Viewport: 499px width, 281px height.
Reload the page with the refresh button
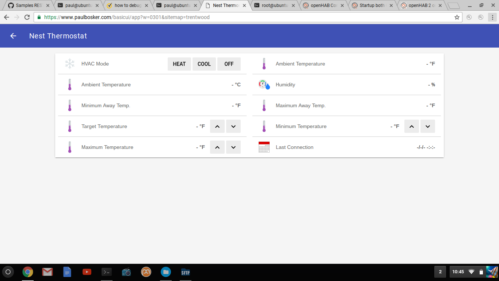pos(27,17)
